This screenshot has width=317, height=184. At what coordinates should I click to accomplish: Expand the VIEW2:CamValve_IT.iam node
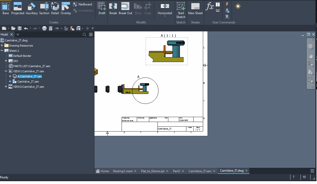point(5,87)
